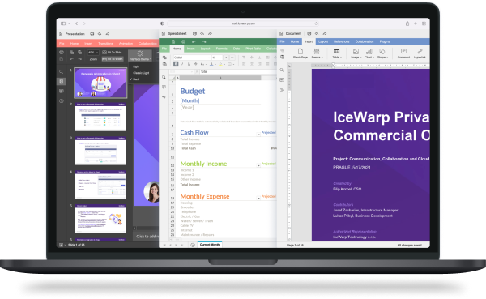Open the Table dropdown in Document
Image resolution: width=486 pixels, height=299 pixels.
pos(337,53)
